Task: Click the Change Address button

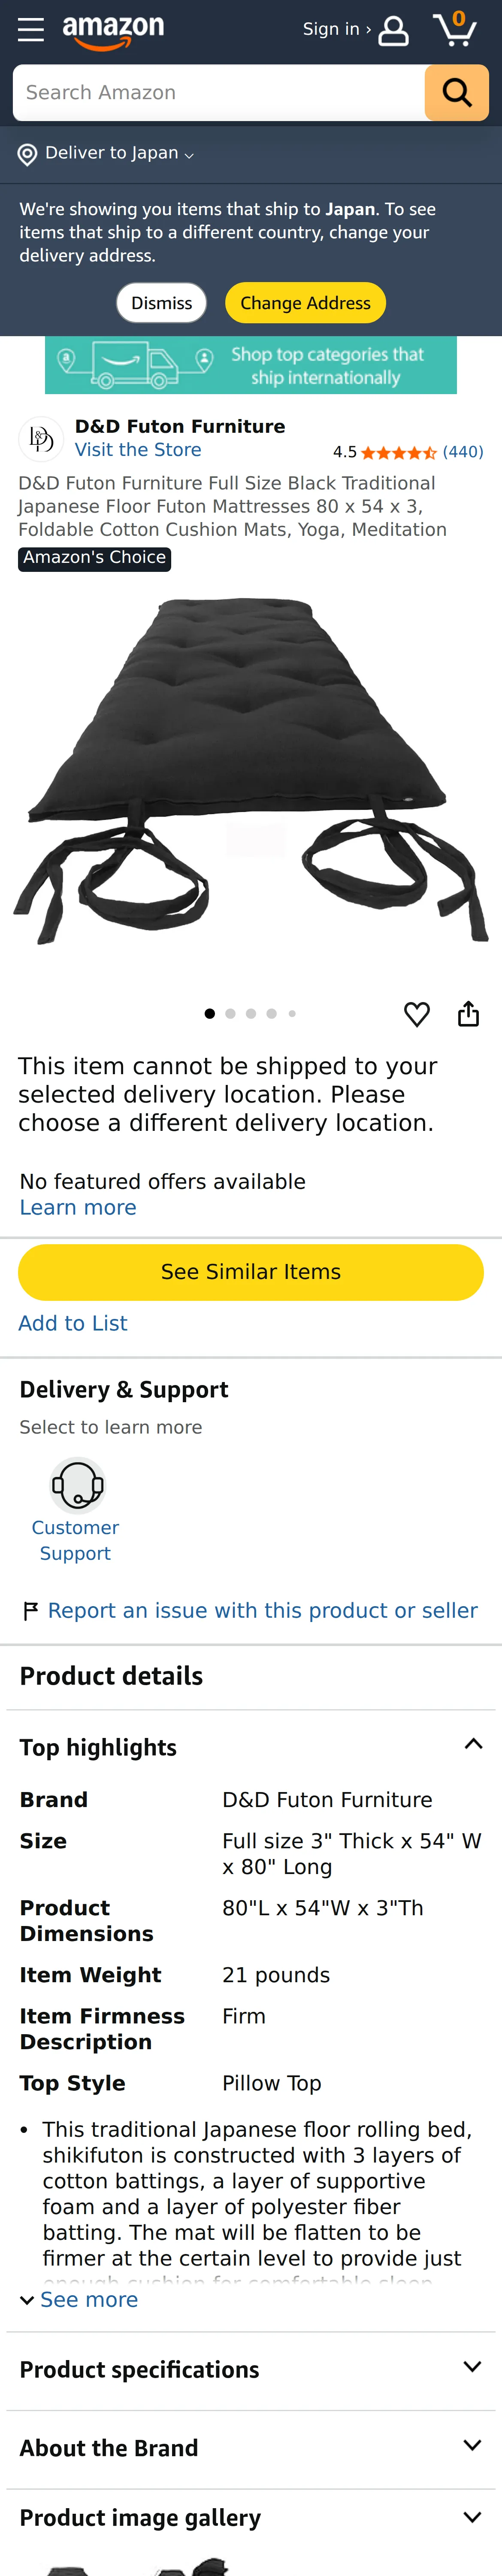Action: pyautogui.click(x=305, y=303)
